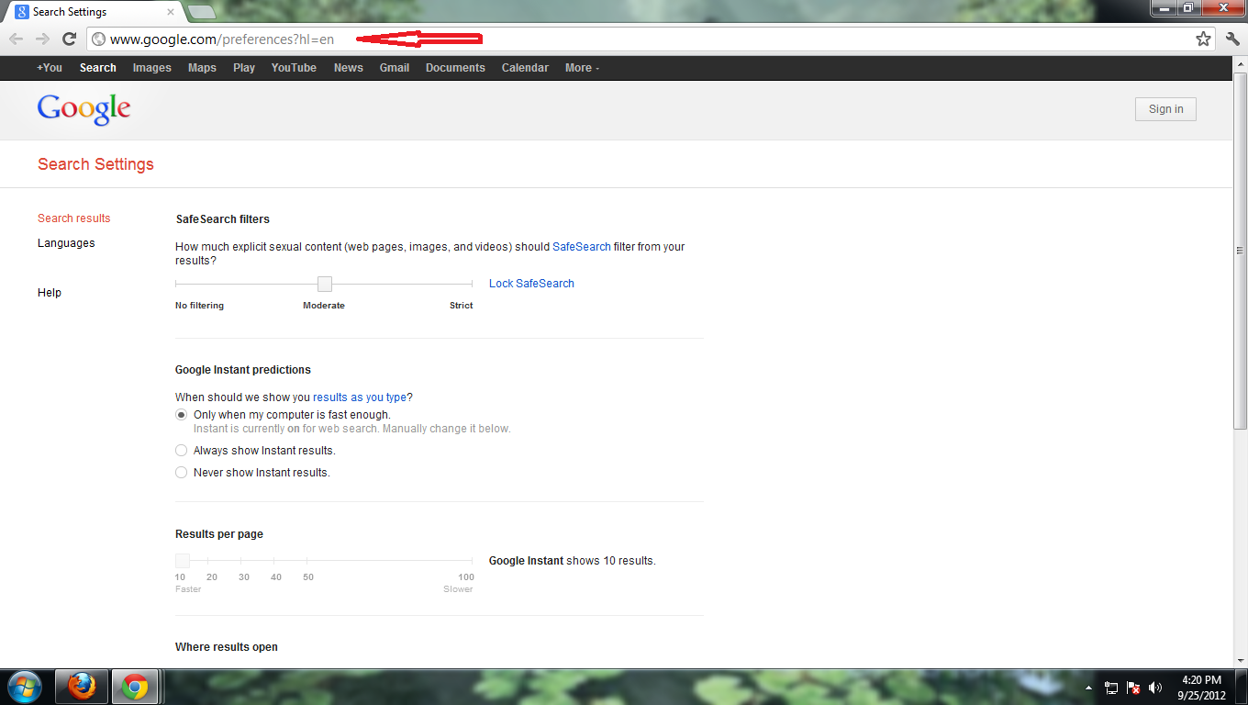Viewport: 1248px width, 705px height.
Task: Select Search results in sidebar
Action: pos(73,218)
